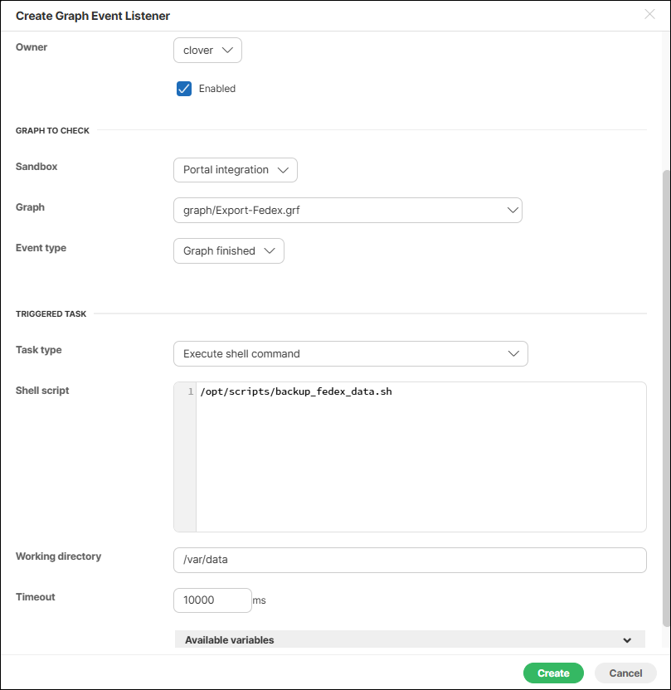Viewport: 671px width, 690px height.
Task: Click the Enabled checkbox label text
Action: (217, 89)
